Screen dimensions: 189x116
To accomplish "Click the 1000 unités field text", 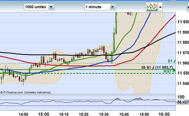I will click(36, 7).
